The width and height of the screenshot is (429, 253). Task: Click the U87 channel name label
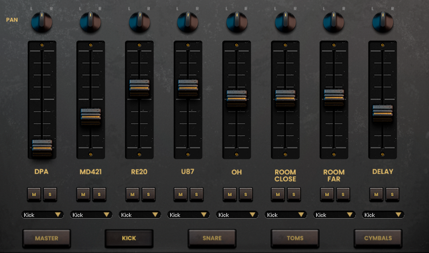point(188,172)
